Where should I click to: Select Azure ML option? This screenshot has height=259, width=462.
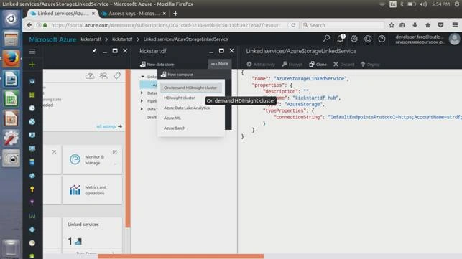click(172, 118)
